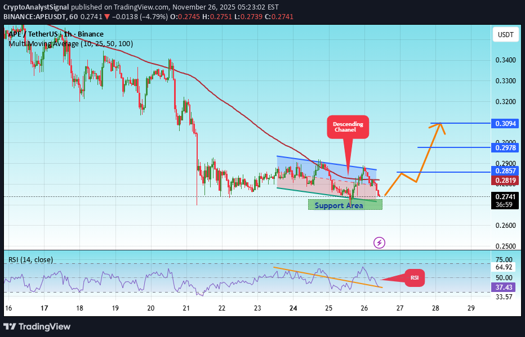Expand the BINANCE:APEUSDT symbol selector
This screenshot has height=337, width=525.
[x=34, y=17]
